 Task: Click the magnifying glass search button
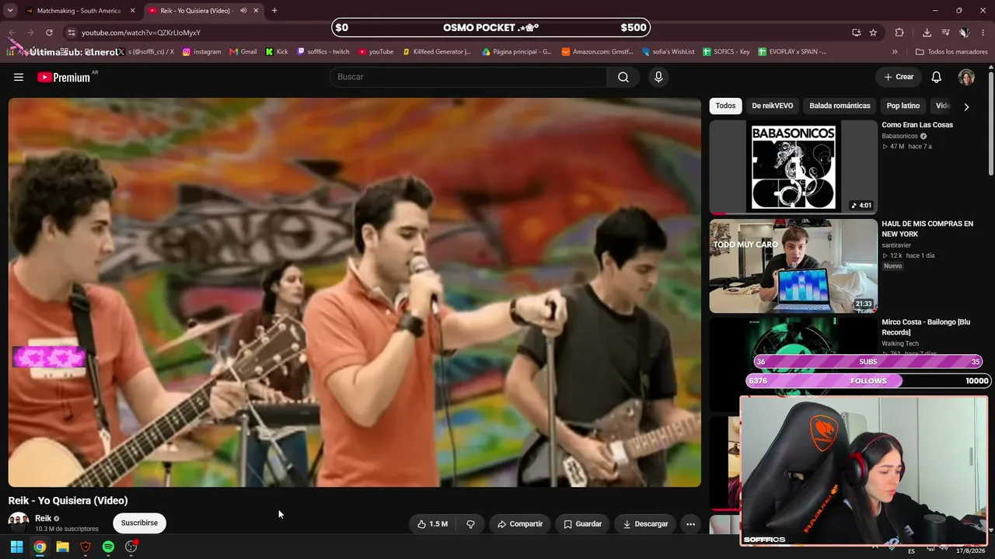[x=623, y=77]
